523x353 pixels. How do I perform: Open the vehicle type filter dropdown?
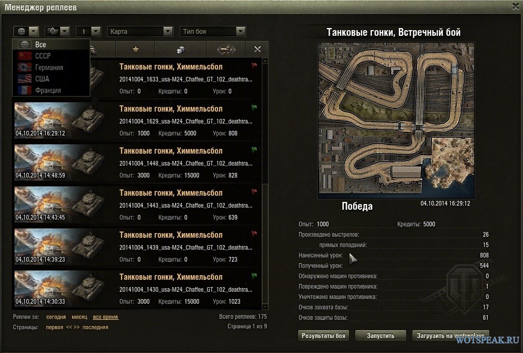(57, 31)
